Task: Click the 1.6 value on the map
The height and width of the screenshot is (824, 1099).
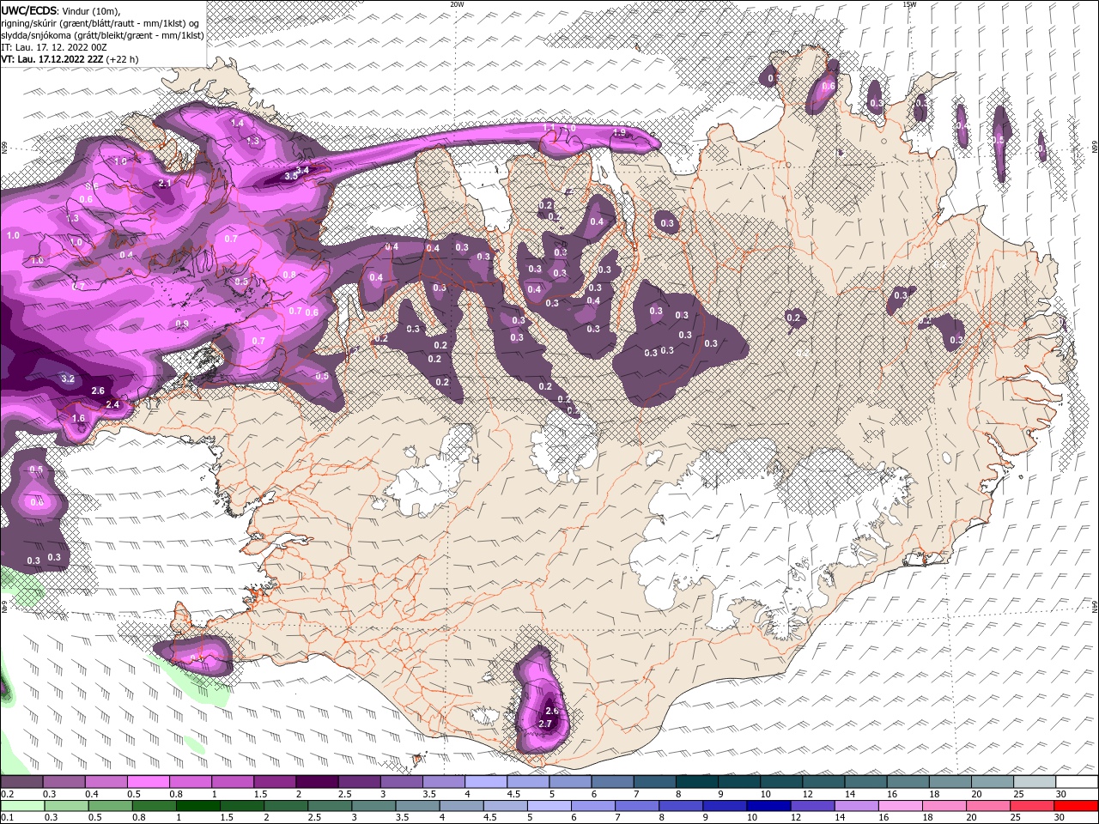Action: coord(78,419)
